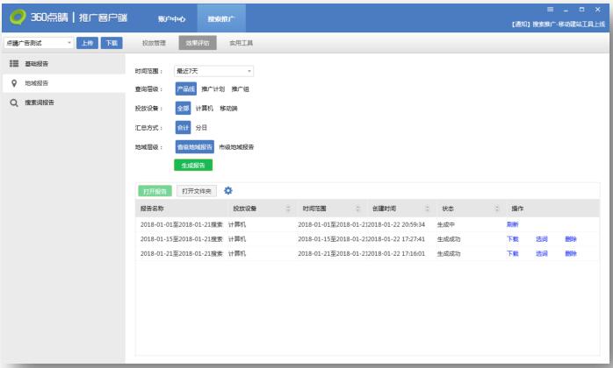The image size is (613, 368).
Task: Click the 360点睛 logo icon
Action: (x=15, y=17)
